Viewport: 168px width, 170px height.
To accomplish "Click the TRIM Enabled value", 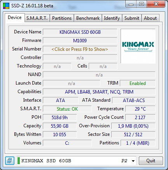I will [138, 83].
